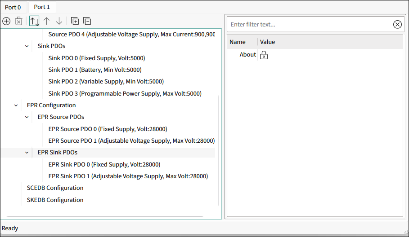The image size is (409, 237).
Task: Switch to the Port 0 tab
Action: tap(13, 7)
